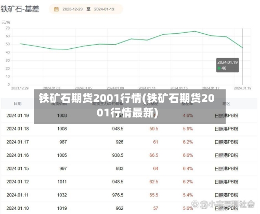
Task: Sort by the 地区 column header
Action: click(226, 104)
